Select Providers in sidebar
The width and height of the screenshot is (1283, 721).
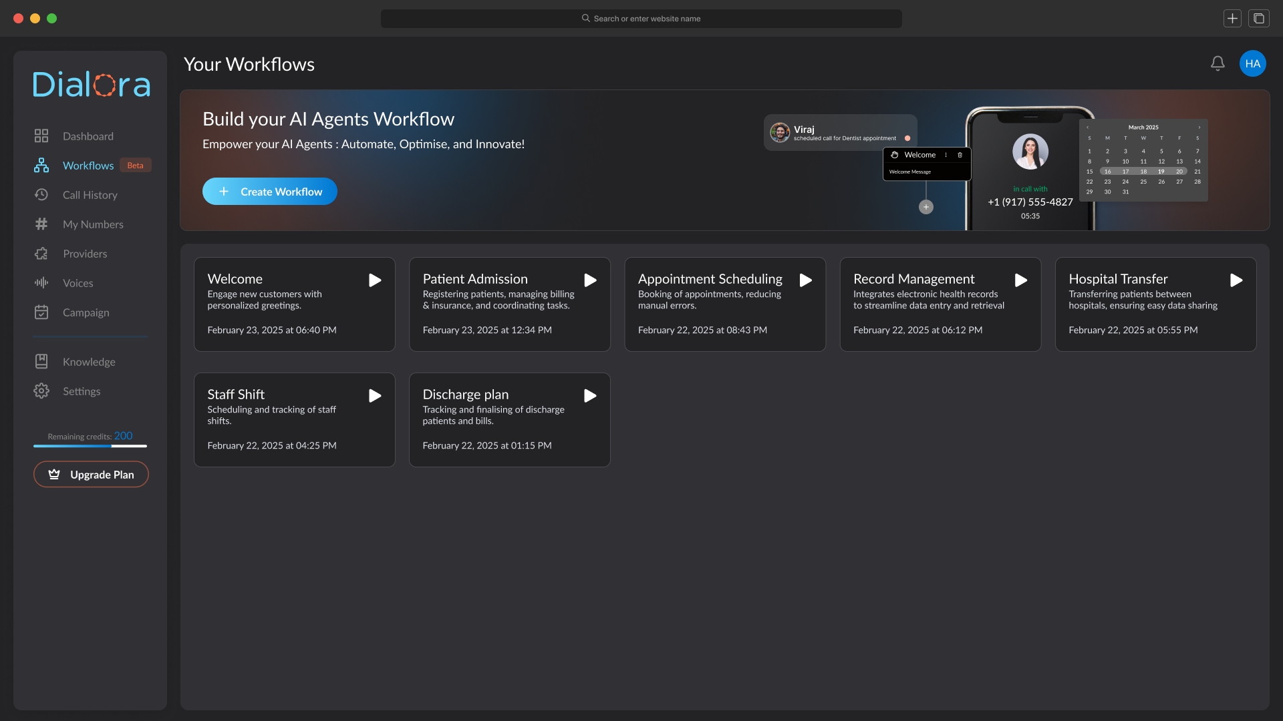tap(85, 254)
